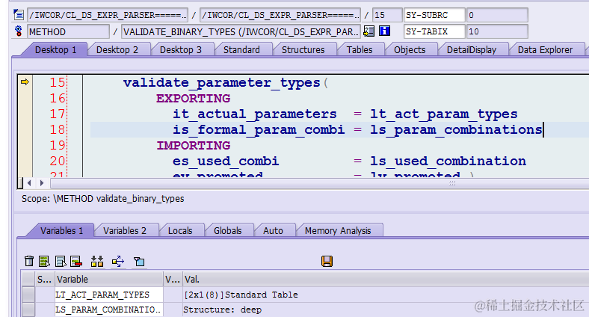
Task: Click the yellow current-line arrow at line 15
Action: pyautogui.click(x=25, y=82)
